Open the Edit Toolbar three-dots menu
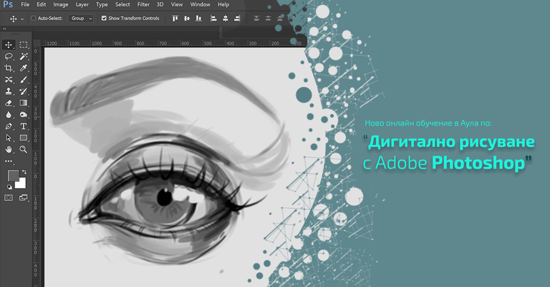Image resolution: width=550 pixels, height=287 pixels. click(x=8, y=161)
